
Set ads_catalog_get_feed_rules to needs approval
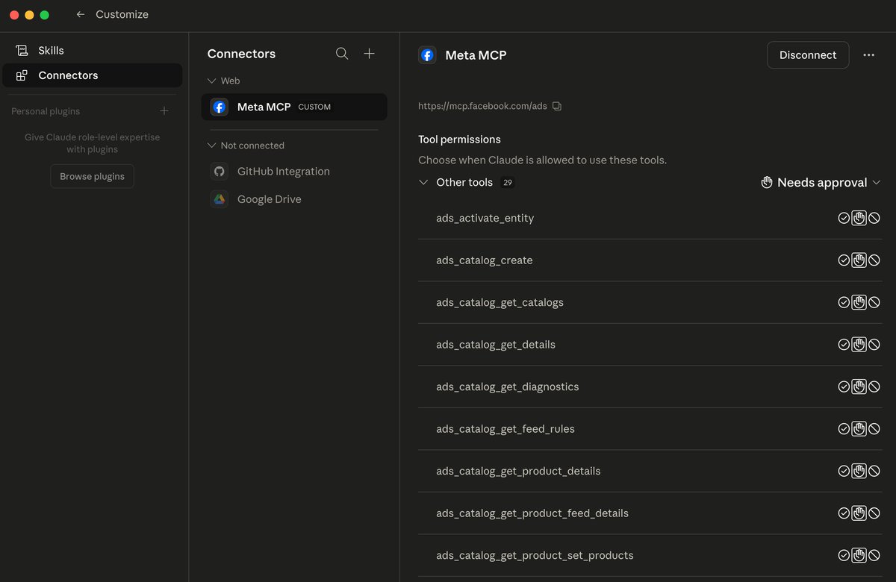pyautogui.click(x=859, y=429)
